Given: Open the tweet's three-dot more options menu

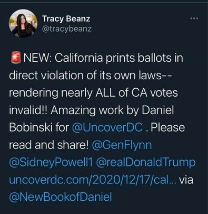Looking at the screenshot, I should 194,18.
